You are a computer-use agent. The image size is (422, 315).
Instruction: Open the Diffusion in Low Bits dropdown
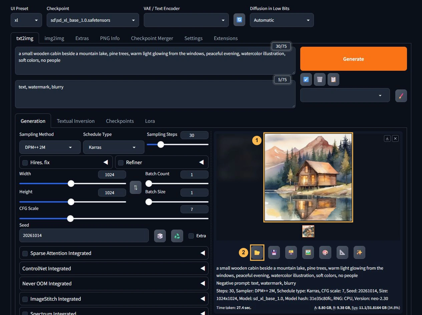tap(282, 20)
